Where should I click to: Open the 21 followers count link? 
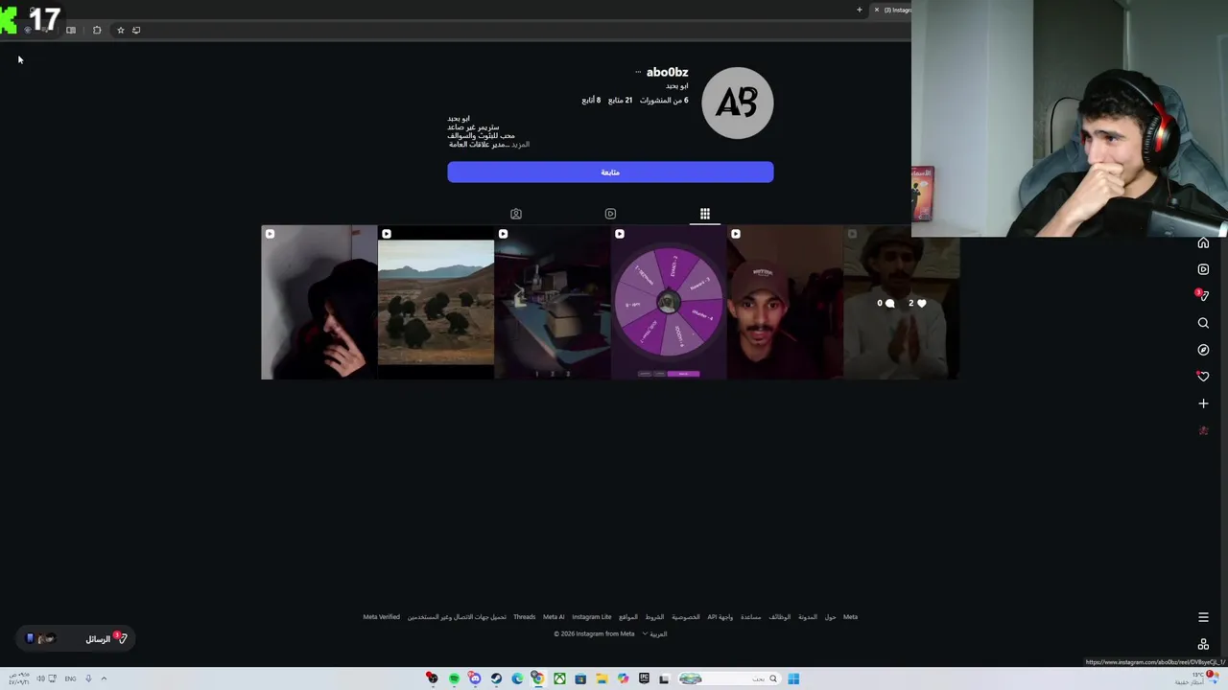tap(620, 100)
